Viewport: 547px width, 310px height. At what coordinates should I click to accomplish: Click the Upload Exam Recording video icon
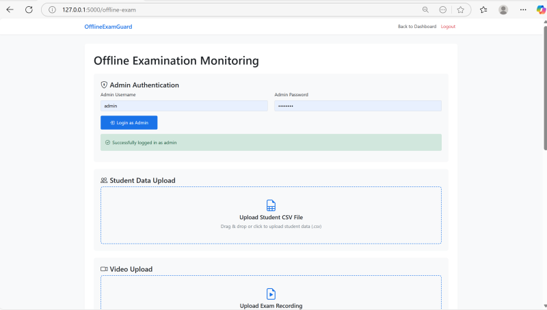tap(271, 294)
